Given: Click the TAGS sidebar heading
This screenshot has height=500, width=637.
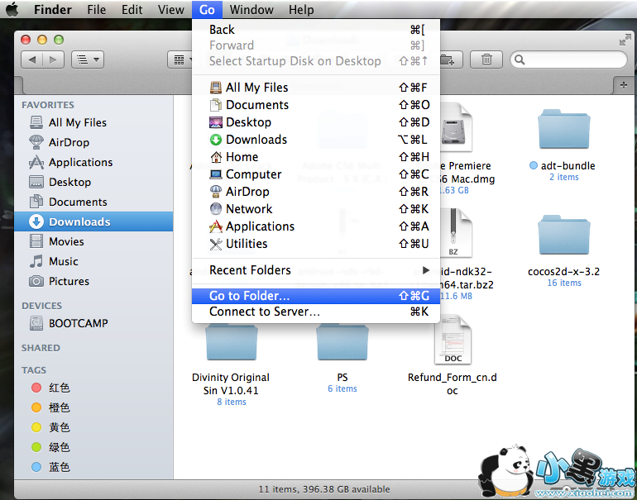Looking at the screenshot, I should (34, 370).
